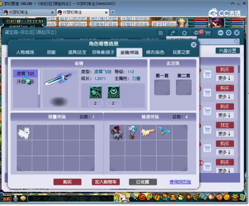Viewport: 249px width, 206px height.
Task: Click the second mount skill icon with heart emblem
Action: [114, 92]
